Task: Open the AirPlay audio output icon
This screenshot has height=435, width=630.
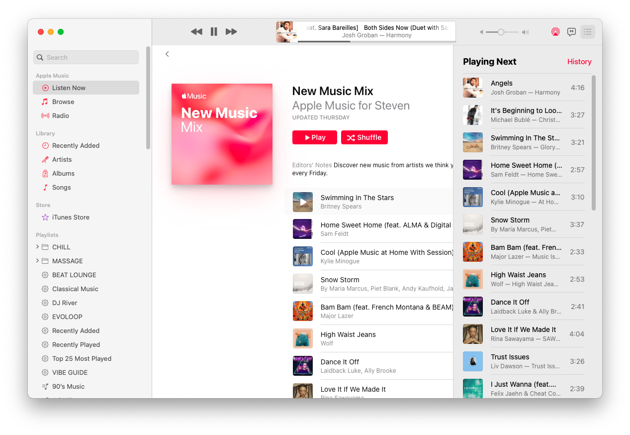Action: coord(555,32)
